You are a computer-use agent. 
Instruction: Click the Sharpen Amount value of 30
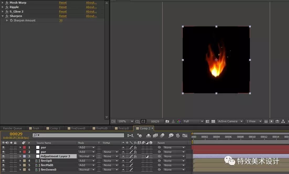pos(61,20)
